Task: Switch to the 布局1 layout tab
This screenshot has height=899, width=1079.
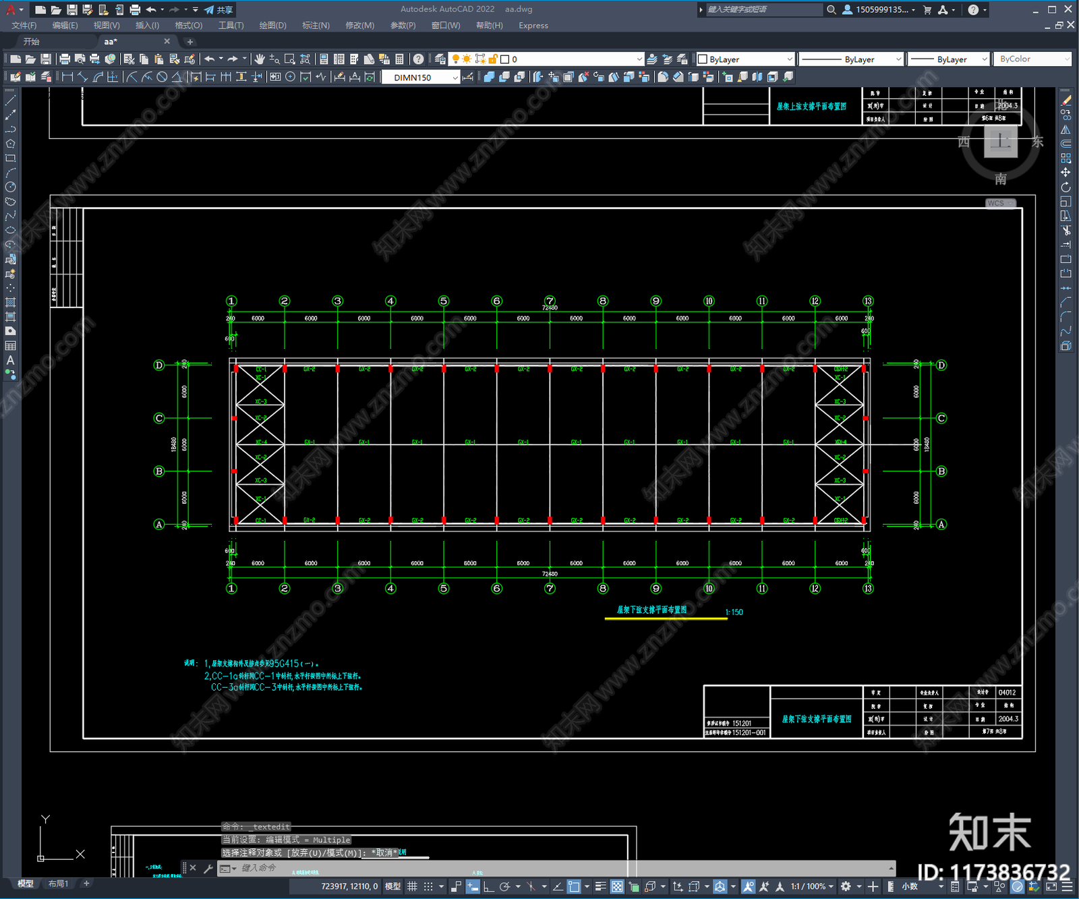Action: point(58,883)
